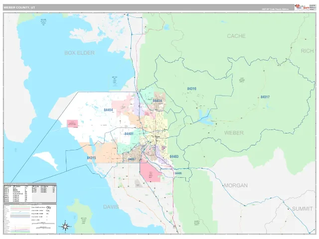Click ZIP code 84405 on the map
The image size is (319, 239).
pos(178,173)
